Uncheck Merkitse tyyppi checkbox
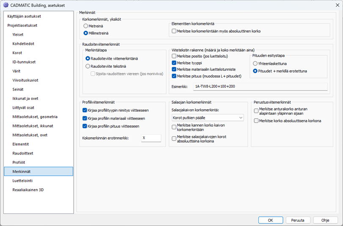The height and width of the screenshot is (226, 343). [x=174, y=63]
